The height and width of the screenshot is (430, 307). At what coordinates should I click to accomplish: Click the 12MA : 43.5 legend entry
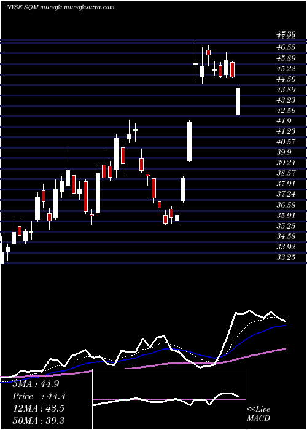pyautogui.click(x=38, y=408)
